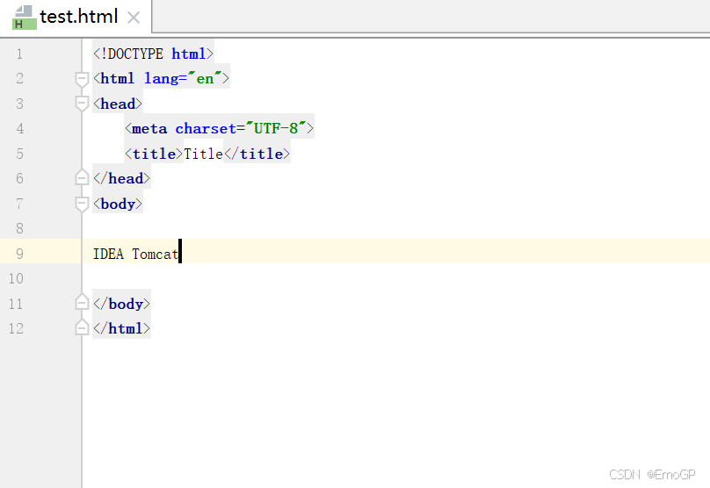
Task: Click the charset attribute name
Action: (x=206, y=129)
